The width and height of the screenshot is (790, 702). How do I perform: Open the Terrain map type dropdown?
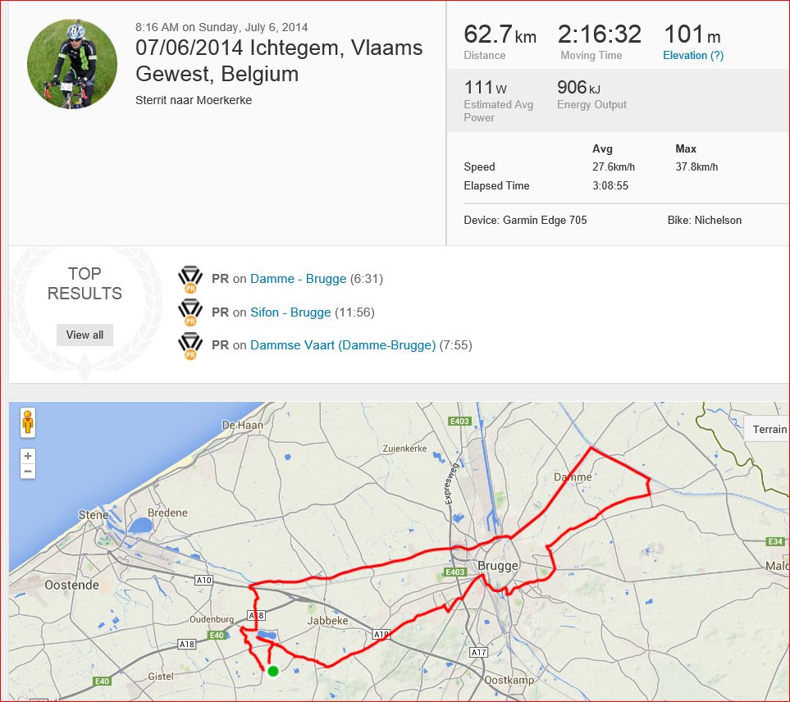coord(767,429)
